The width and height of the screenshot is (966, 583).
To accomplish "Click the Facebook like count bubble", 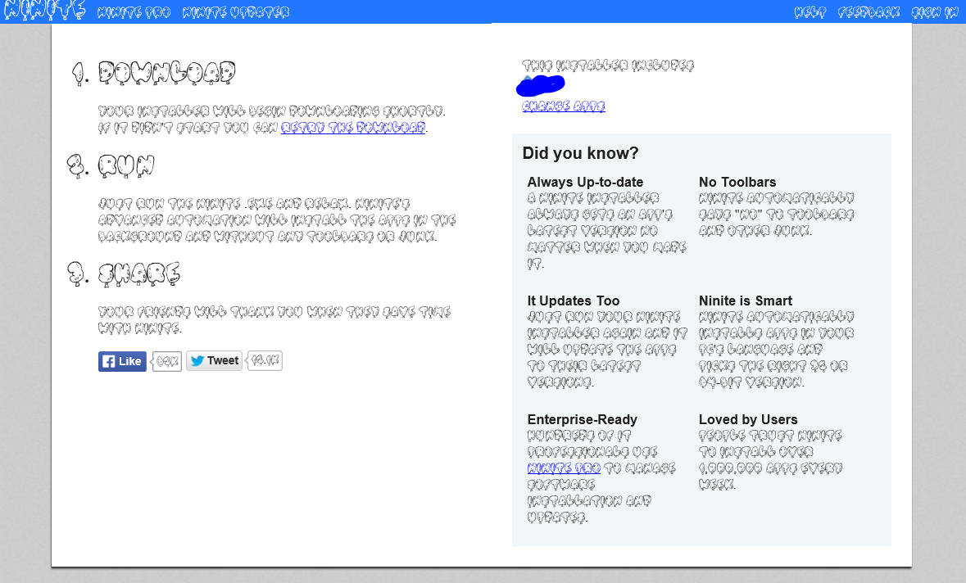I will click(x=167, y=361).
